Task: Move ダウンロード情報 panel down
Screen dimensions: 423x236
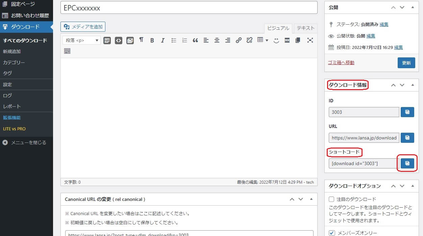Action: [x=402, y=85]
